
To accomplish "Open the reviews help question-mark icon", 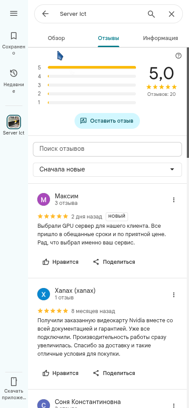I will 178,56.
